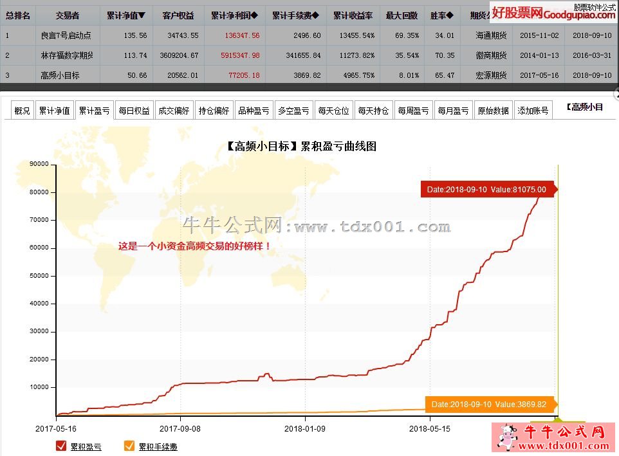
Task: Click the 添加账号 tab button
Action: (533, 111)
